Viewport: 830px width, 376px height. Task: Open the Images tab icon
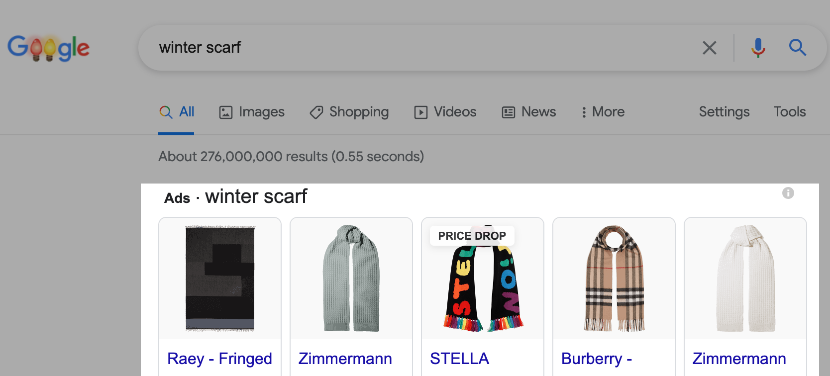point(225,112)
